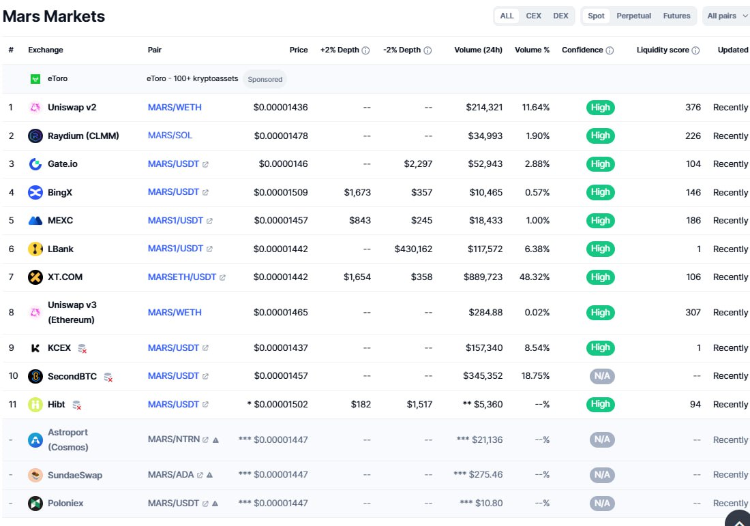This screenshot has height=526, width=750.
Task: Switch to the Futures markets tab
Action: [x=676, y=16]
